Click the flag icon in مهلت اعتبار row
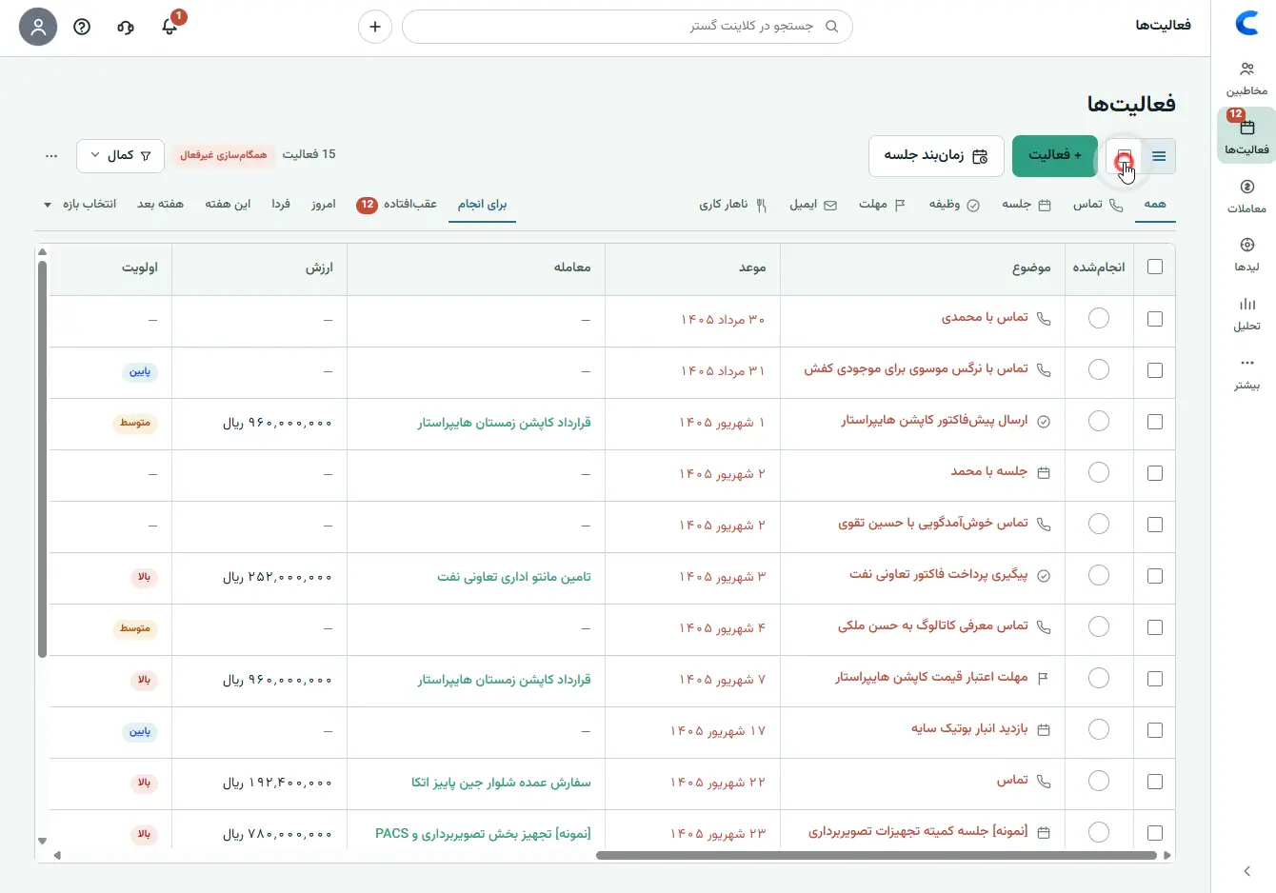This screenshot has width=1276, height=893. (1043, 678)
